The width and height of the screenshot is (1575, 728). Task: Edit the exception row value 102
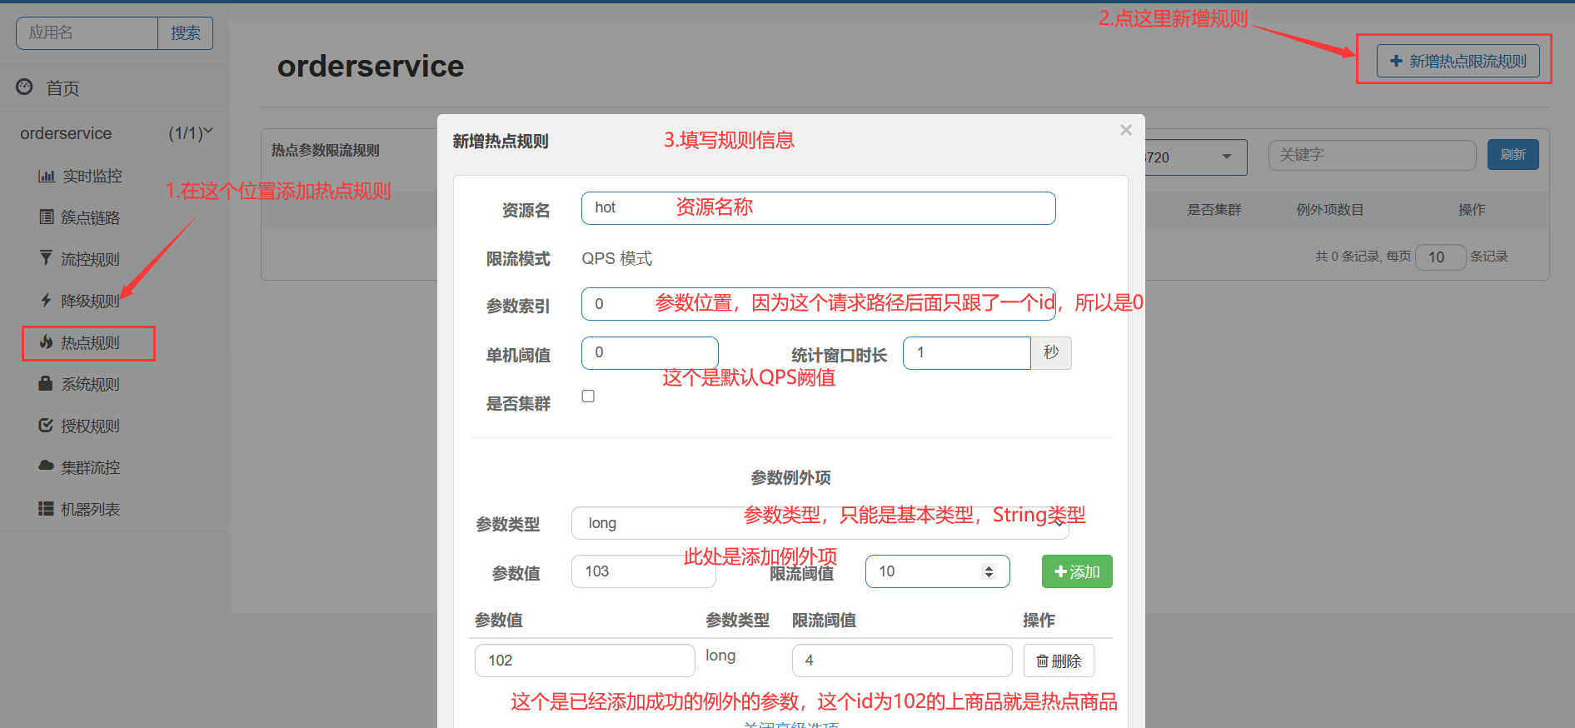[585, 661]
